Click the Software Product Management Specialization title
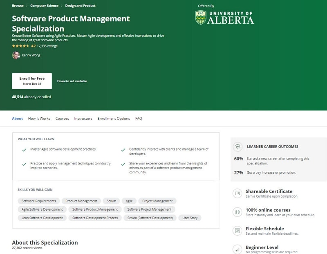Viewport: 327px width, 254px height. click(71, 24)
